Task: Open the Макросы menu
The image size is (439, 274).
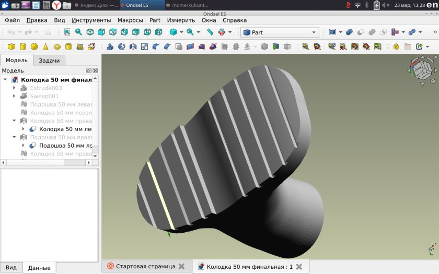Action: point(130,20)
